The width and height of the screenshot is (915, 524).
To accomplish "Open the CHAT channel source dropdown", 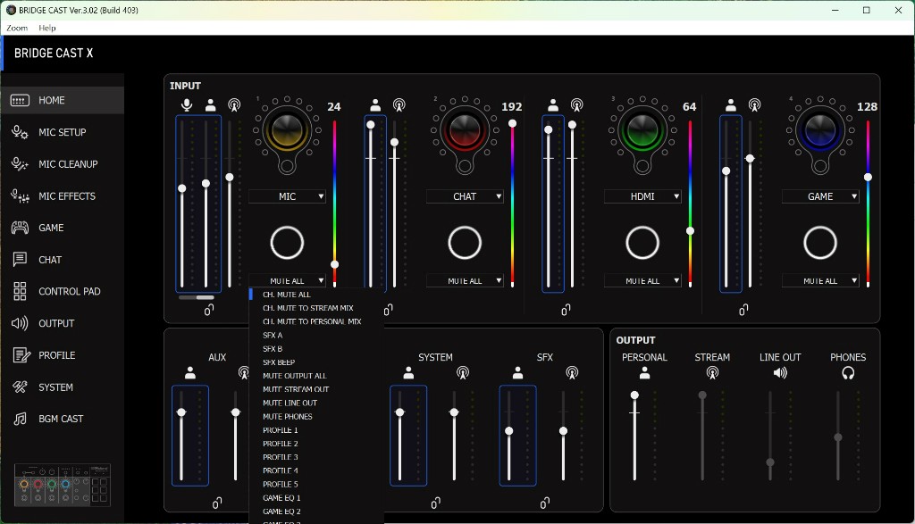I will (x=465, y=196).
